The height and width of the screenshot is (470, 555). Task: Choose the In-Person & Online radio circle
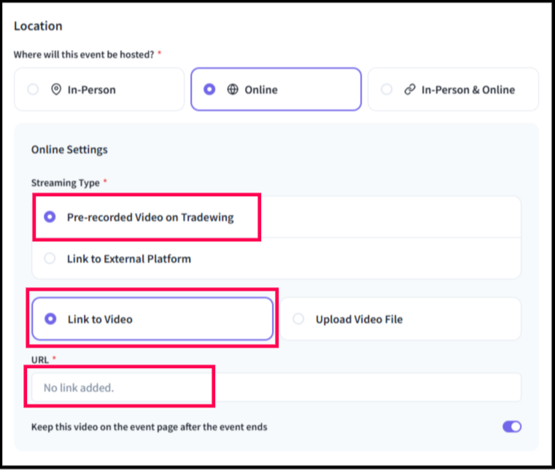click(387, 90)
